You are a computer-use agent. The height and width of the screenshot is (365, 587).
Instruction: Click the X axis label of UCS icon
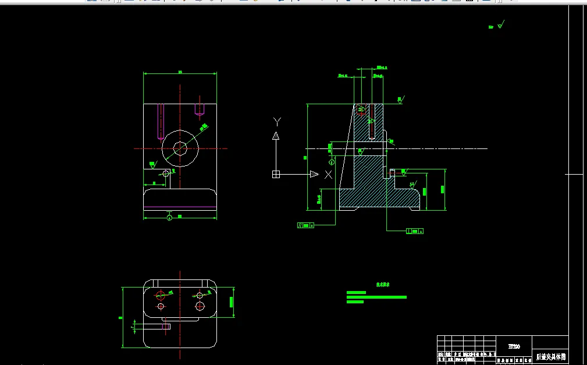tap(328, 174)
